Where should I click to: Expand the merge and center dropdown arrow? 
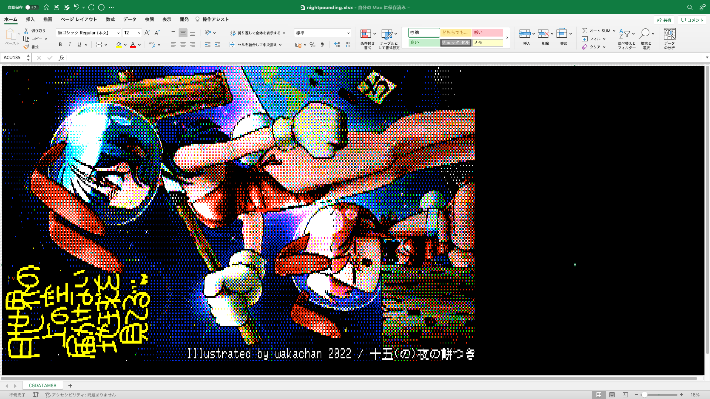pyautogui.click(x=281, y=45)
